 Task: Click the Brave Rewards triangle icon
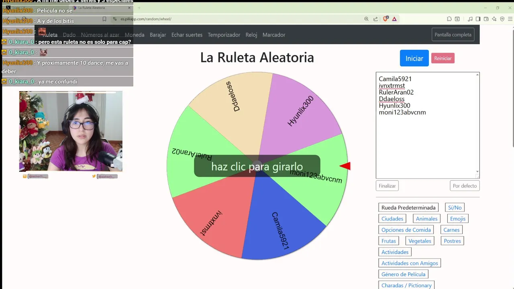(394, 19)
